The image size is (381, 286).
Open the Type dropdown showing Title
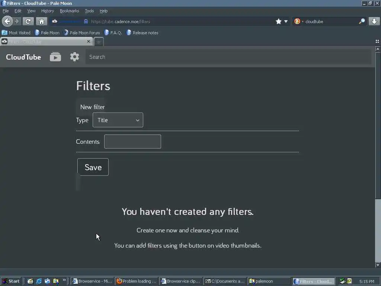click(118, 120)
